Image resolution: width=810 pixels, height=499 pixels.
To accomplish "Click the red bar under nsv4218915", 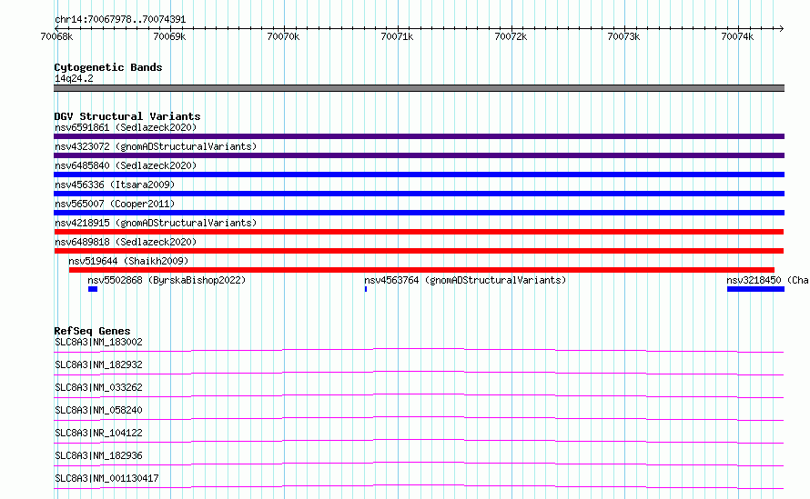I will pyautogui.click(x=419, y=232).
